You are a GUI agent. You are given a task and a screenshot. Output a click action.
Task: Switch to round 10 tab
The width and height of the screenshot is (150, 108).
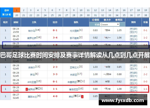[81, 10]
